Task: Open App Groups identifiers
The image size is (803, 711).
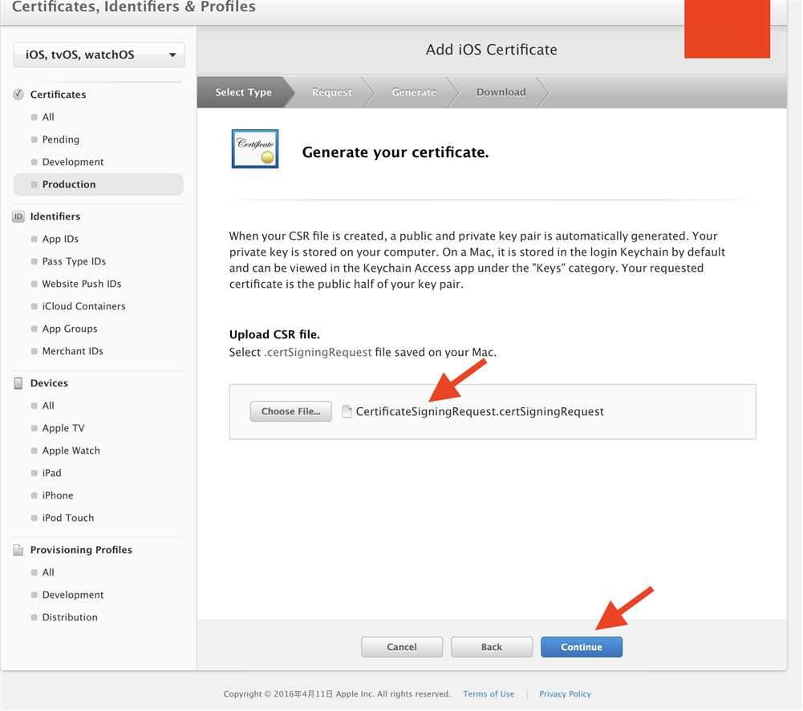Action: (70, 329)
